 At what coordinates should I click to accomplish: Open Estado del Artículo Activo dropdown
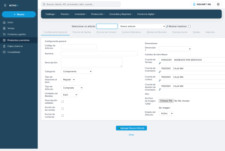point(166,113)
